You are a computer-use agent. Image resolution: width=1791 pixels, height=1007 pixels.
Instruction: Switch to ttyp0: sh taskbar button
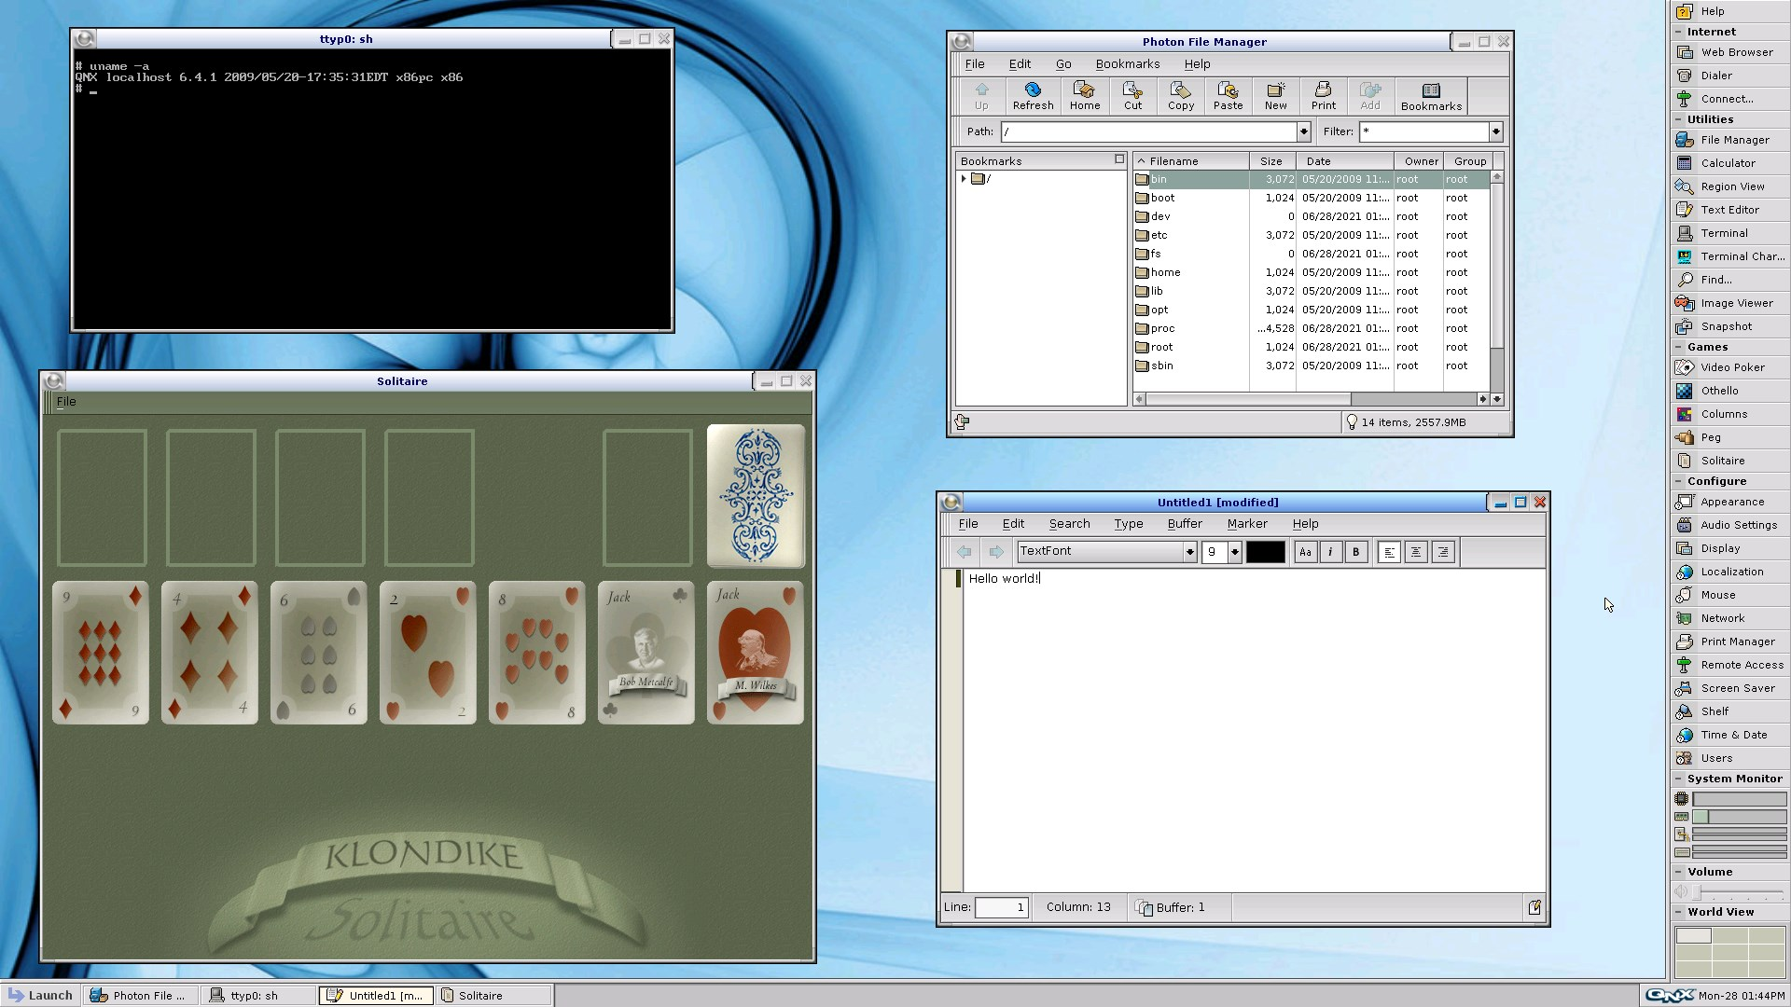[254, 995]
